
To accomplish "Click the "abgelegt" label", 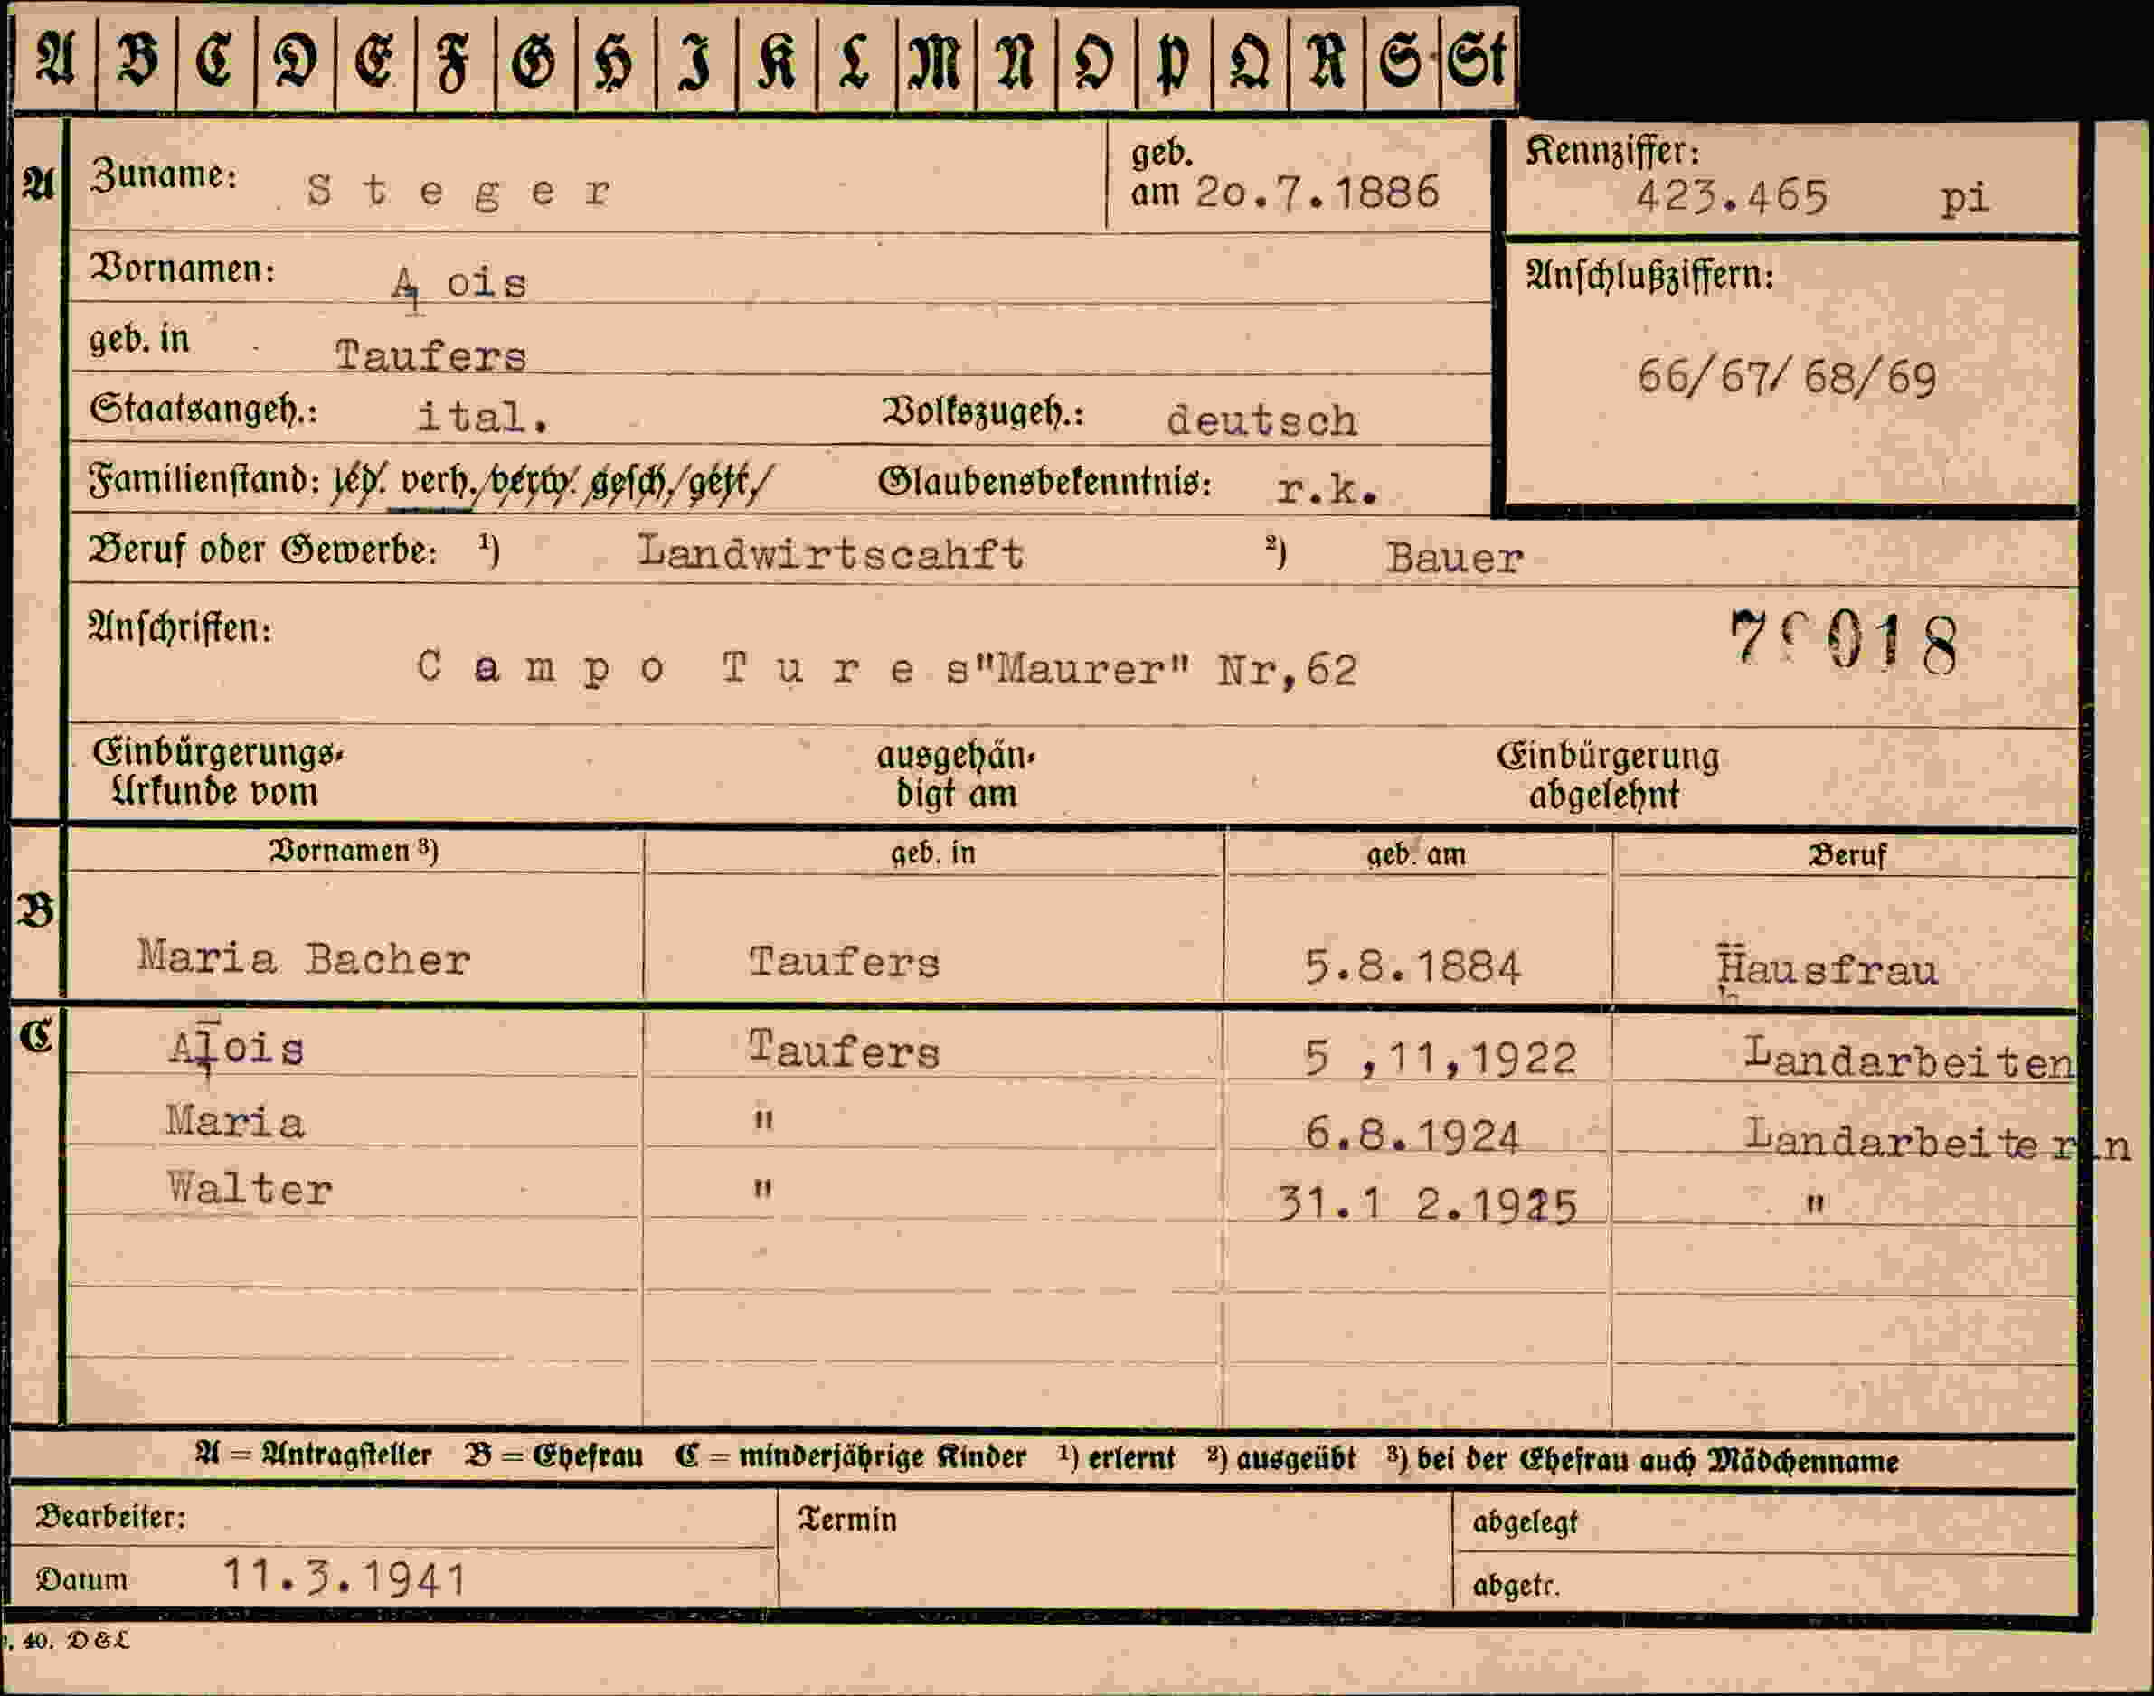I will click(x=1525, y=1523).
